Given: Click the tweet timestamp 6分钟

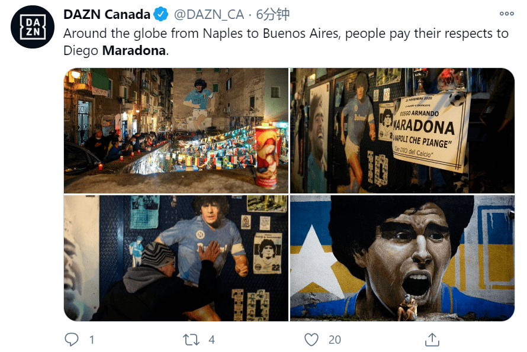Looking at the screenshot, I should (272, 14).
